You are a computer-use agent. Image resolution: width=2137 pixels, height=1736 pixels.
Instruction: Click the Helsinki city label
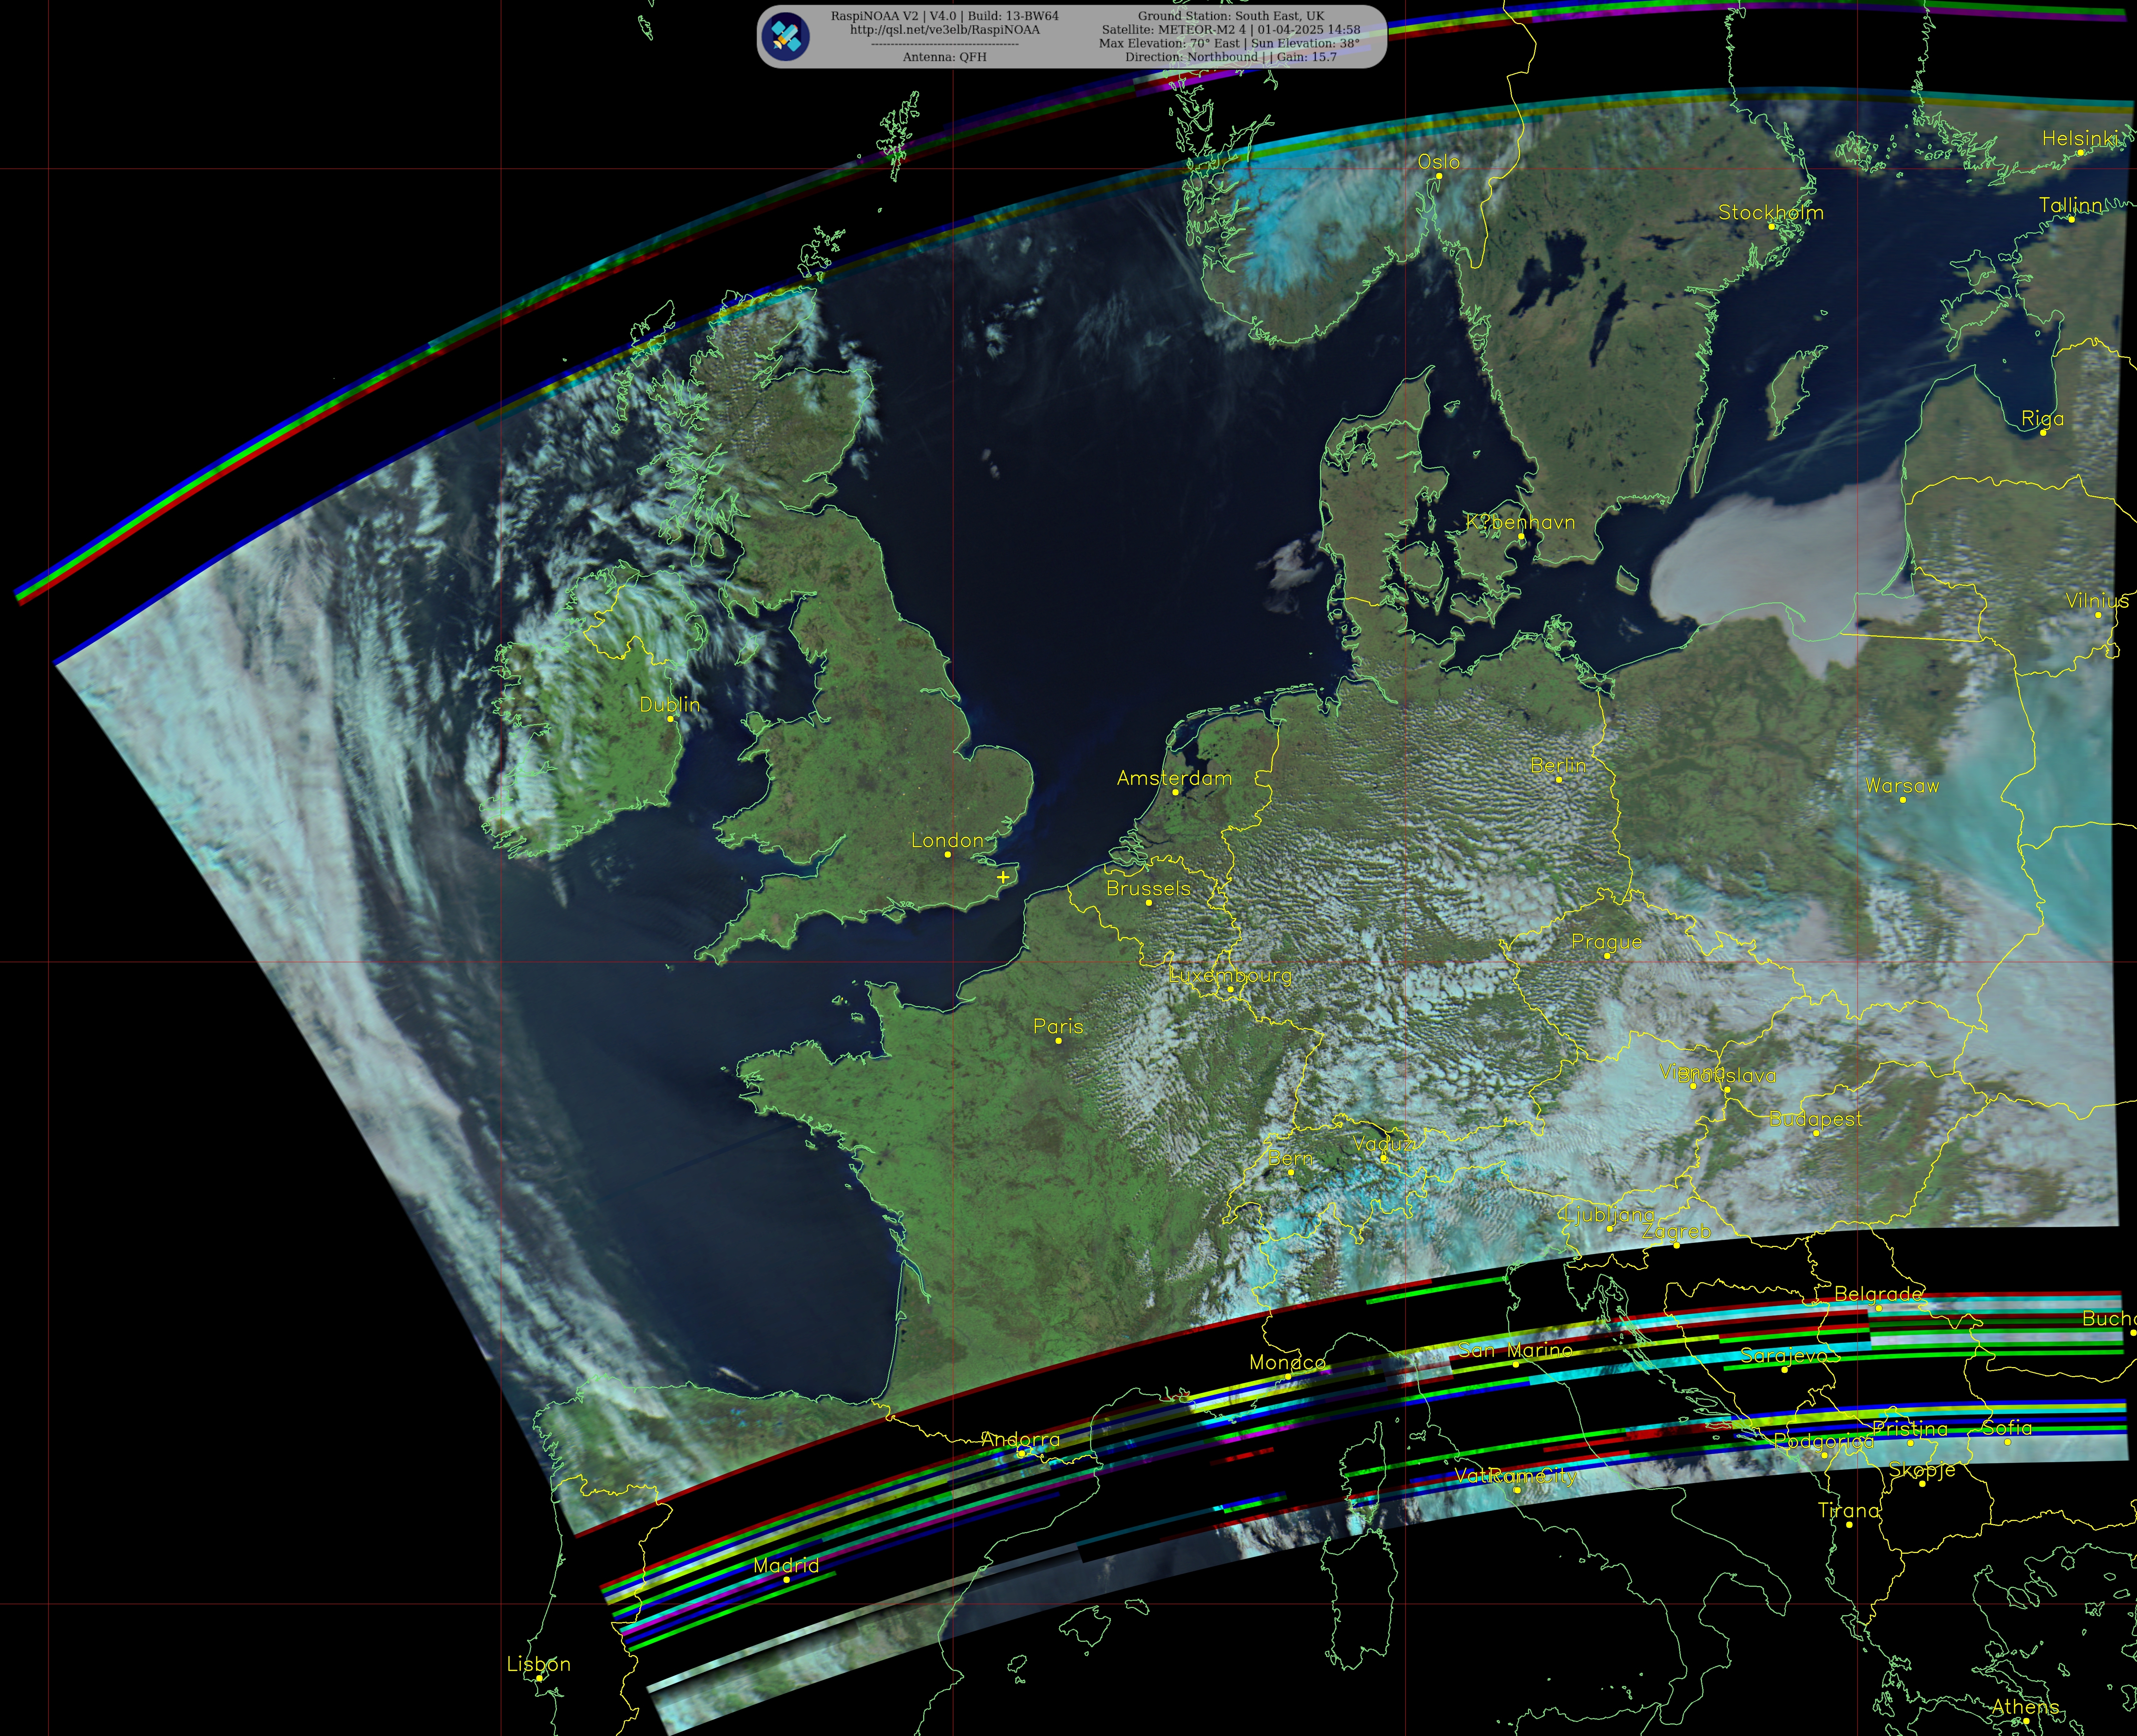tap(2079, 139)
